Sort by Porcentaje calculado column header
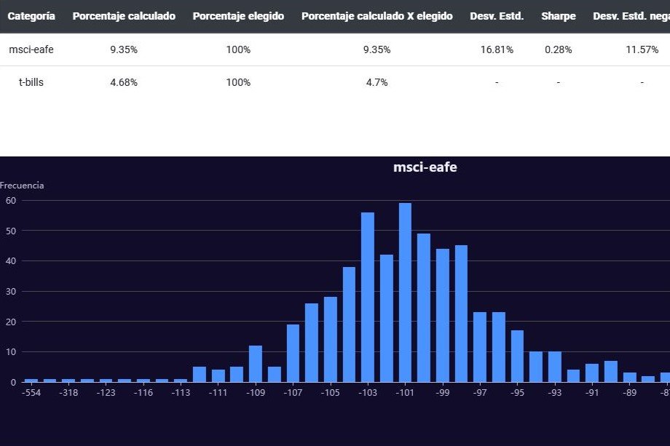The width and height of the screenshot is (670, 446). pos(124,16)
